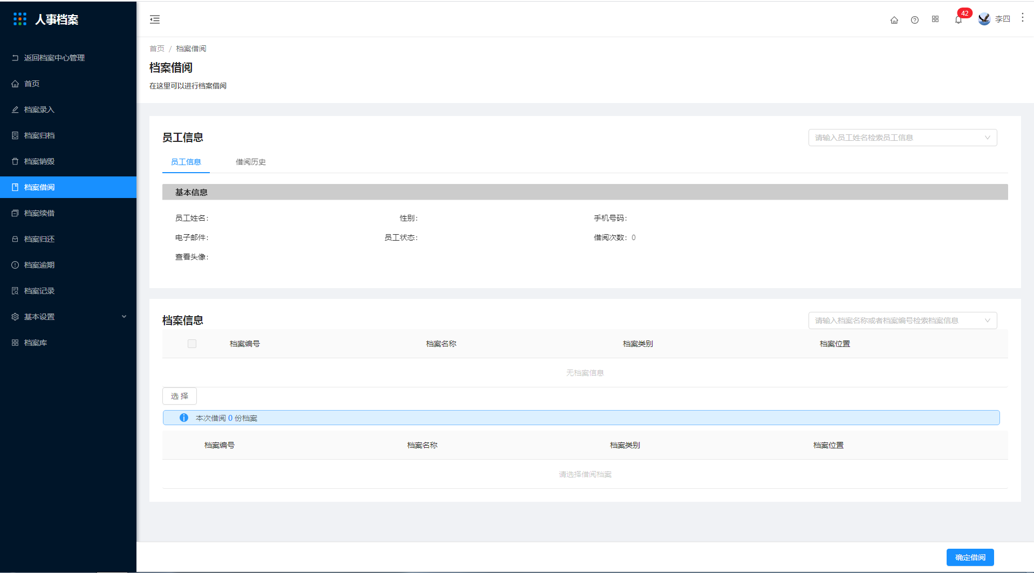Tick the select-all checkbox in 档案信息 table

point(192,344)
